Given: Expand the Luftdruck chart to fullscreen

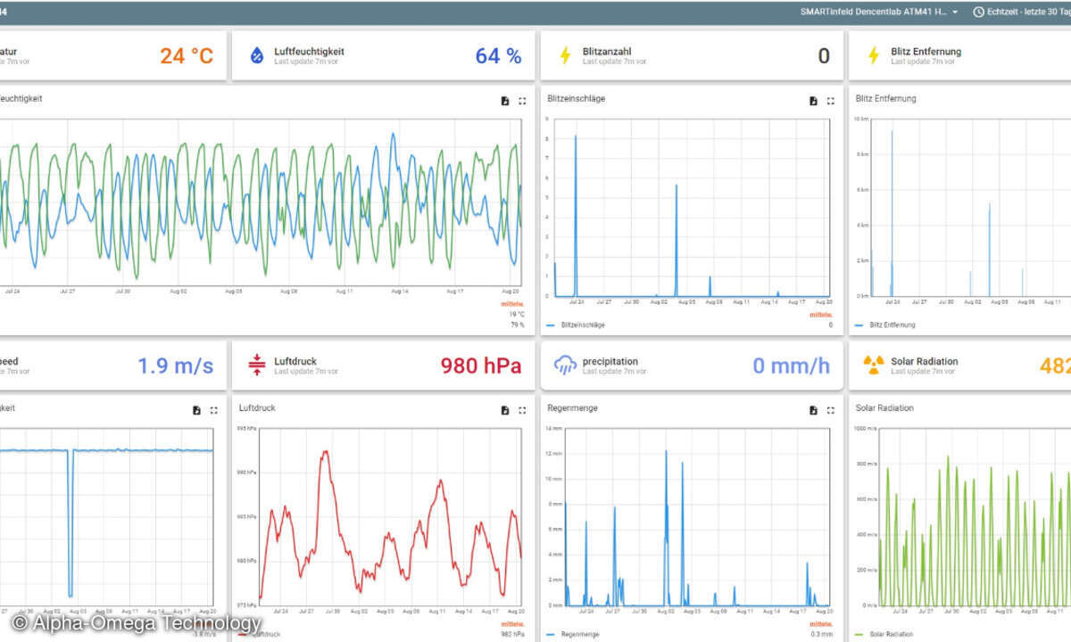Looking at the screenshot, I should pyautogui.click(x=522, y=410).
